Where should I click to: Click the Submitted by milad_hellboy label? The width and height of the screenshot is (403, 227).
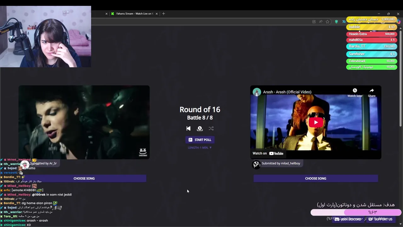281,163
